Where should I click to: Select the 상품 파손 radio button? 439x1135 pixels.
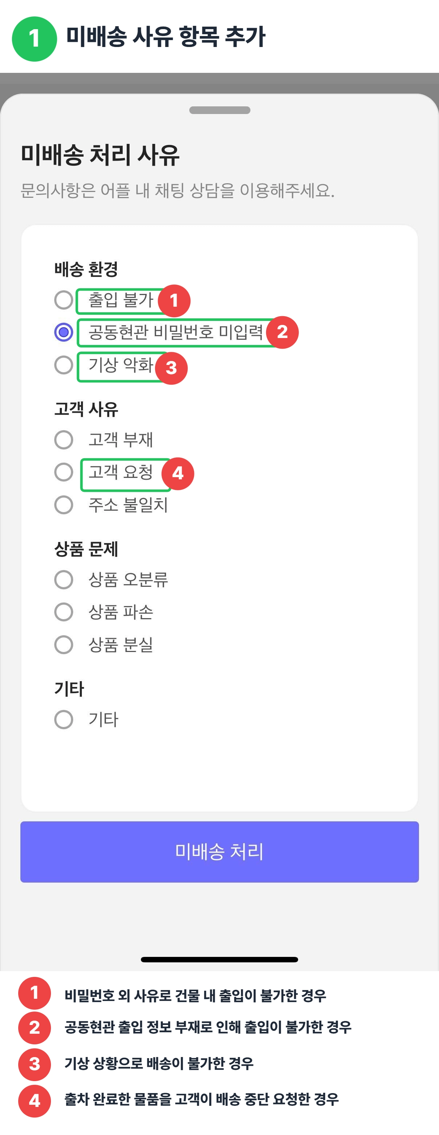[63, 612]
